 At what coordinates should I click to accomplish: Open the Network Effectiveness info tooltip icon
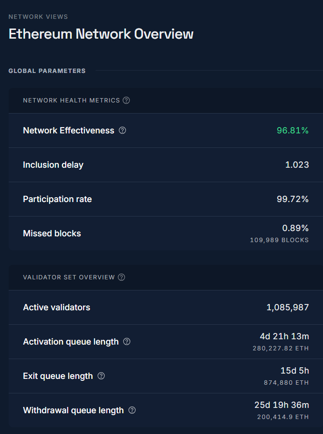point(122,130)
